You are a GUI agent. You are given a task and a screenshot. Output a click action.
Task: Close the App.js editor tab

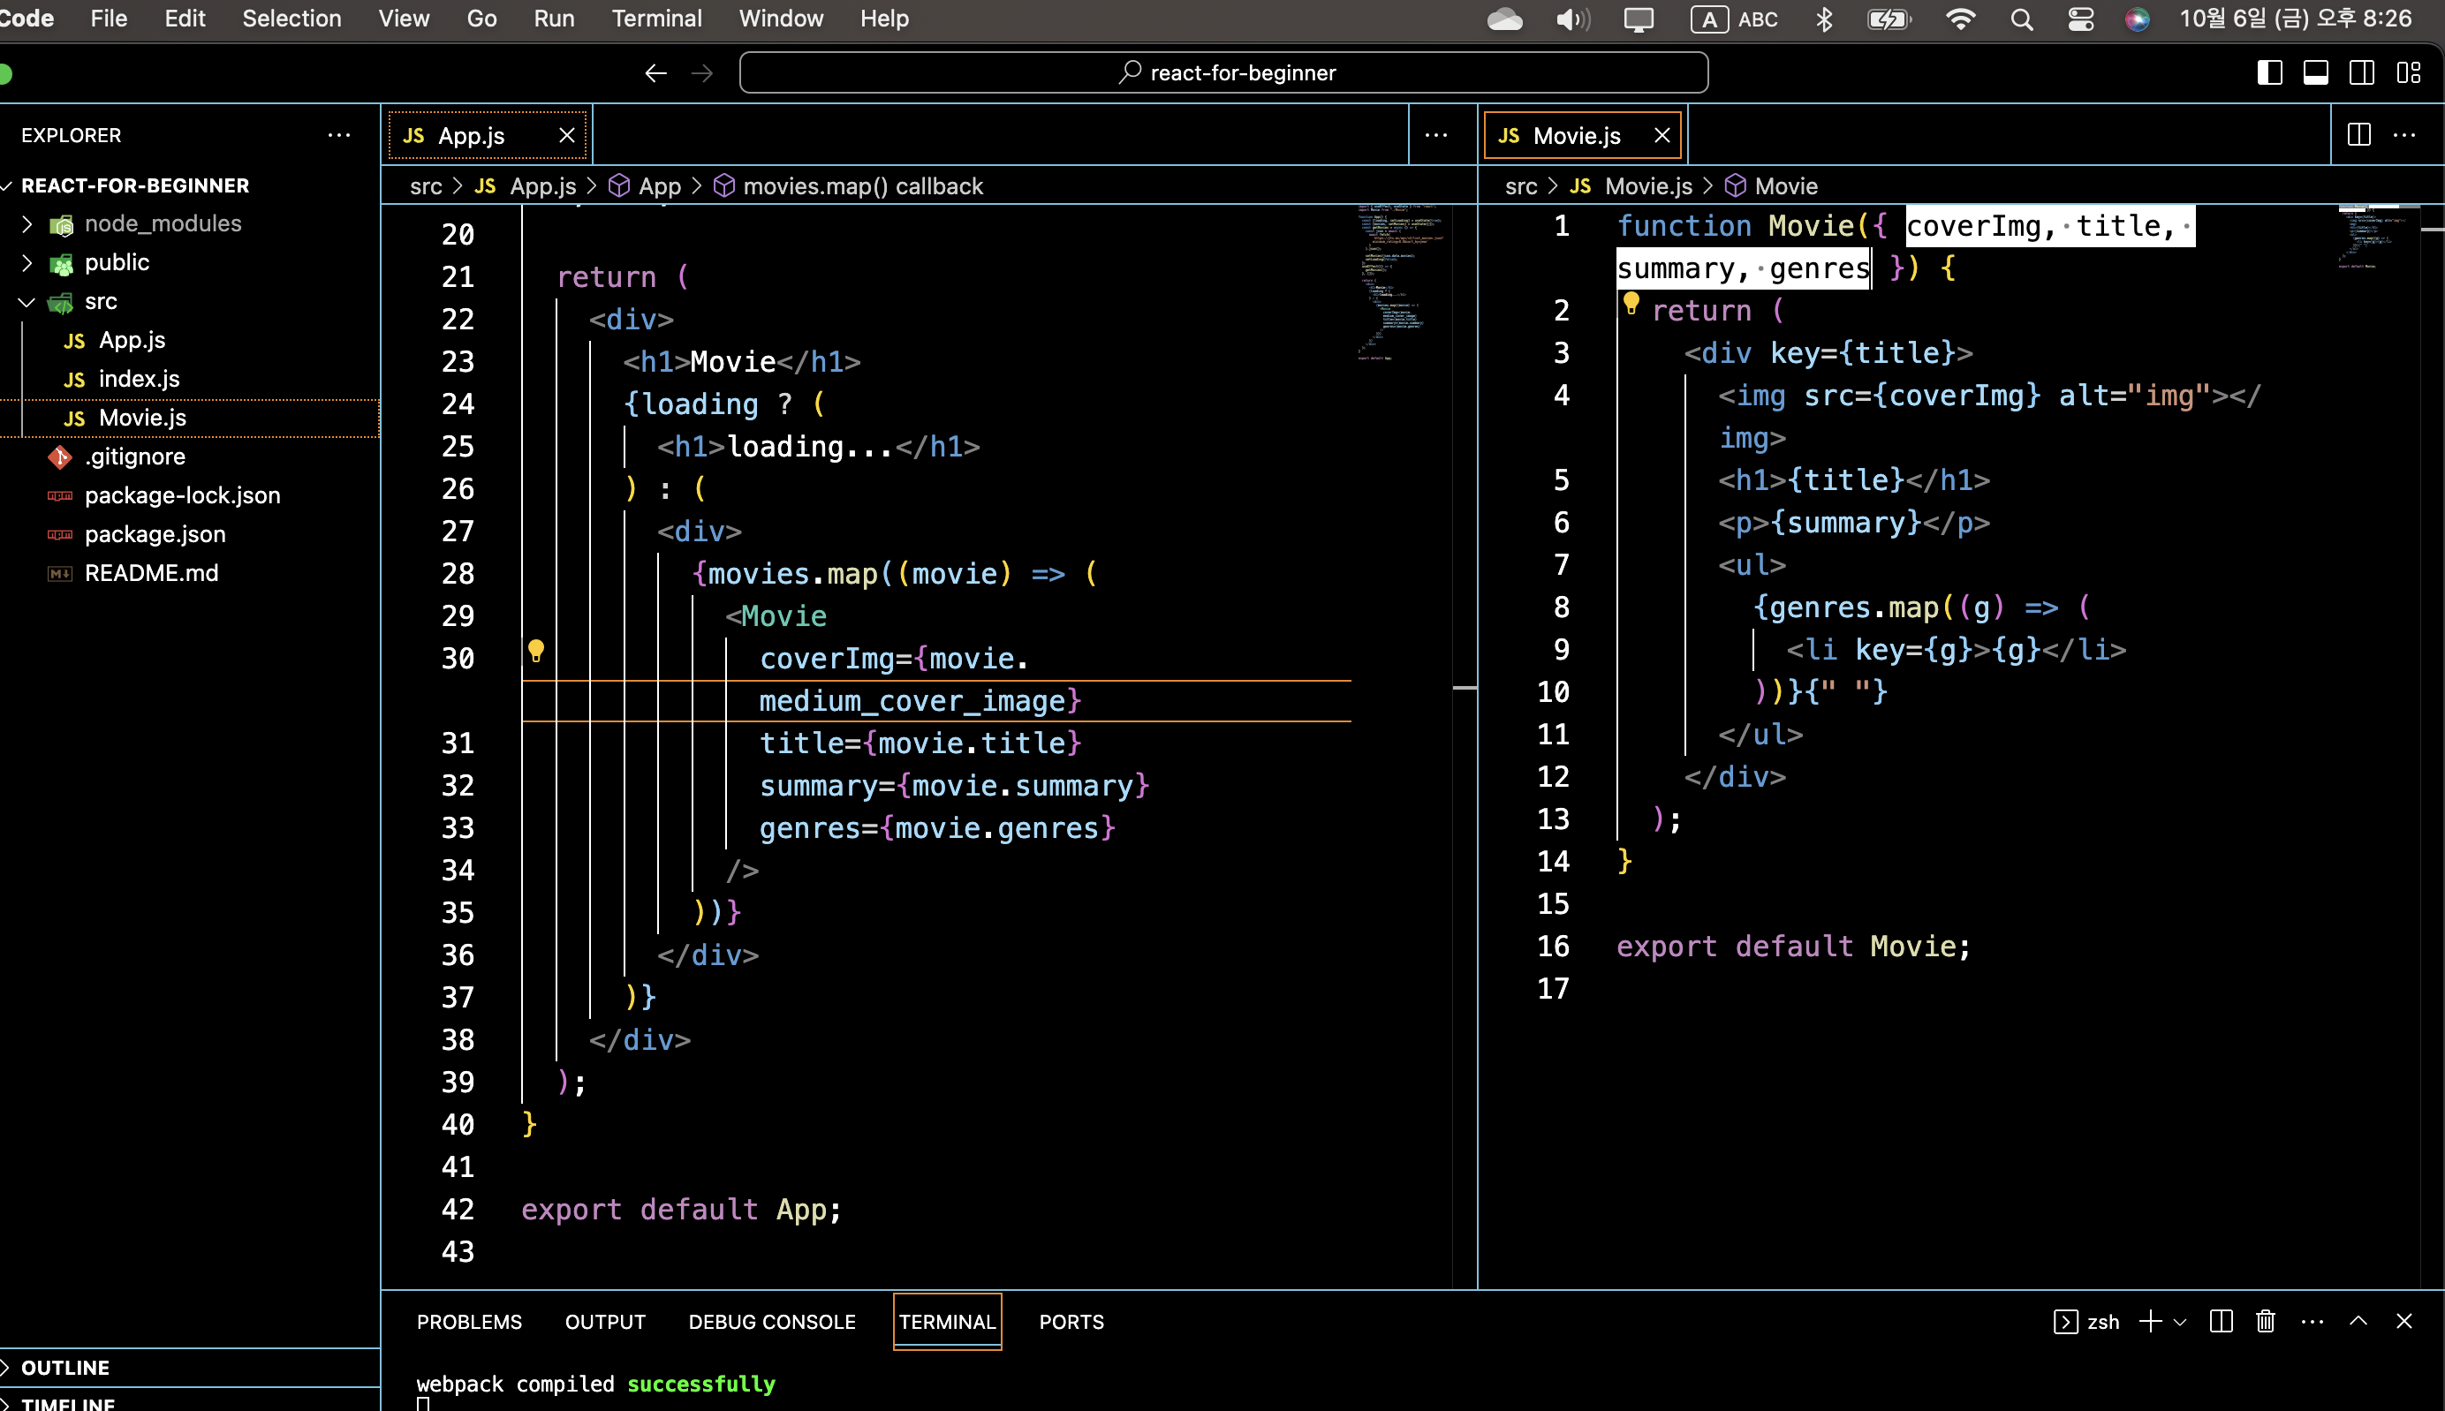click(x=567, y=136)
